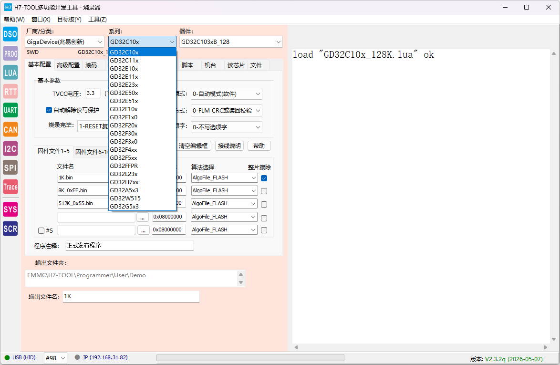Open the 窗口(X) menu

coord(41,19)
